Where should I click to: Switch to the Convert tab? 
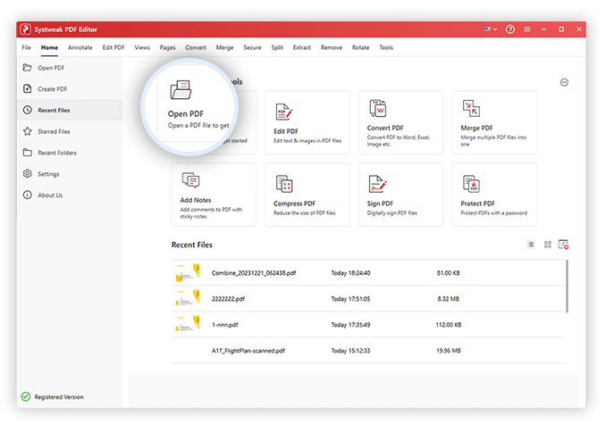[196, 47]
